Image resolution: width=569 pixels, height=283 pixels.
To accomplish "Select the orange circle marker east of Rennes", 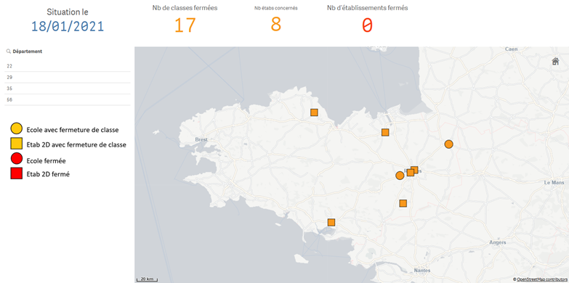I will click(x=448, y=144).
